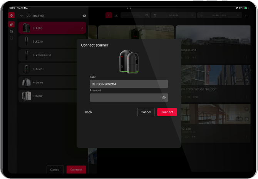Click the sync icon in sidebar
The width and height of the screenshot is (258, 179).
coord(11,38)
